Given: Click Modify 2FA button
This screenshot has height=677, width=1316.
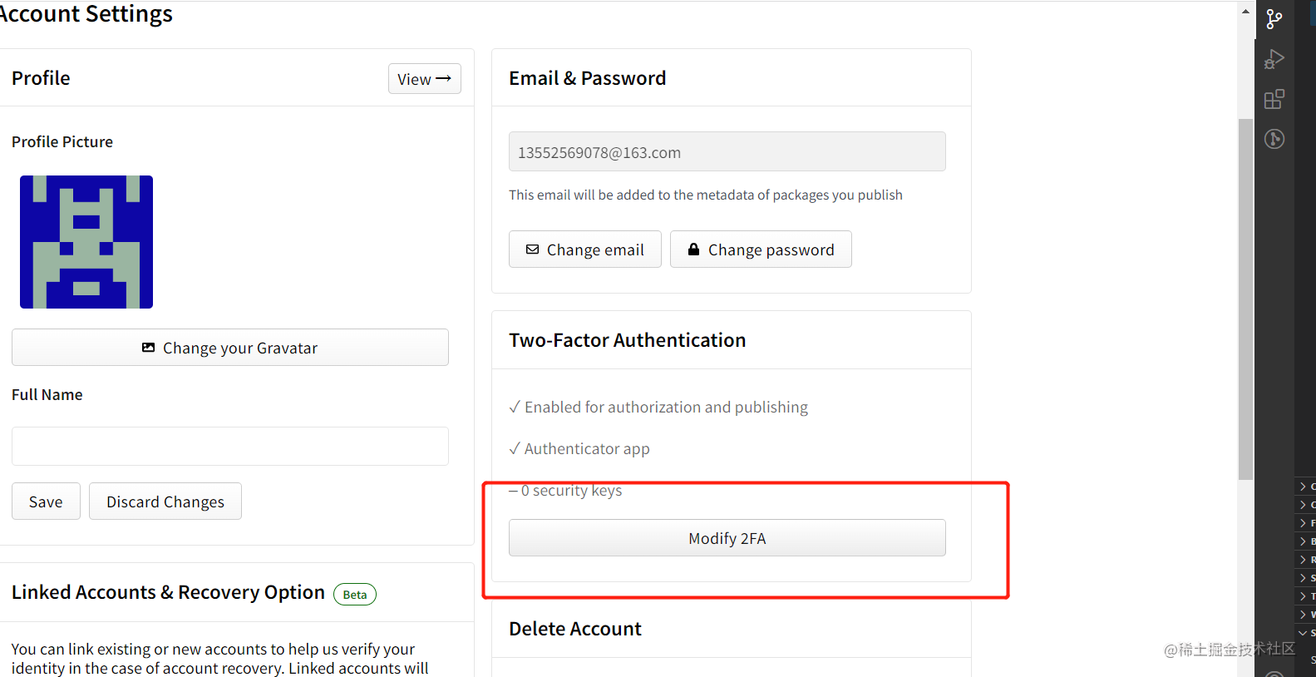Looking at the screenshot, I should coord(727,538).
